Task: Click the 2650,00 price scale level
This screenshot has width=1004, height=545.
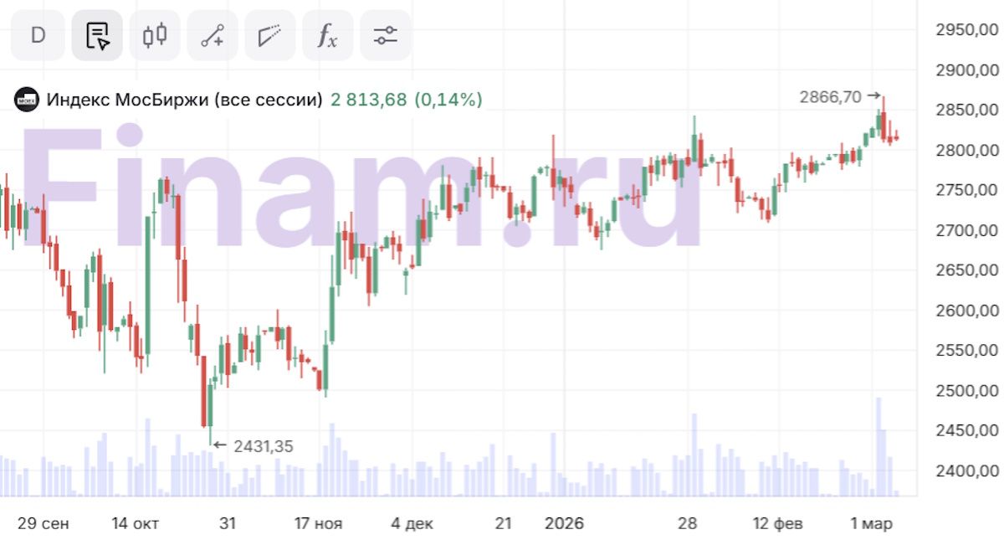Action: point(966,270)
